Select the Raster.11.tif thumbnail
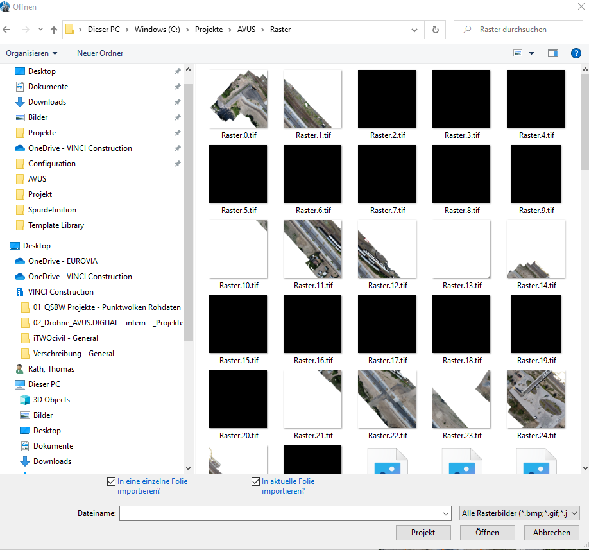589x550 pixels. coord(312,249)
